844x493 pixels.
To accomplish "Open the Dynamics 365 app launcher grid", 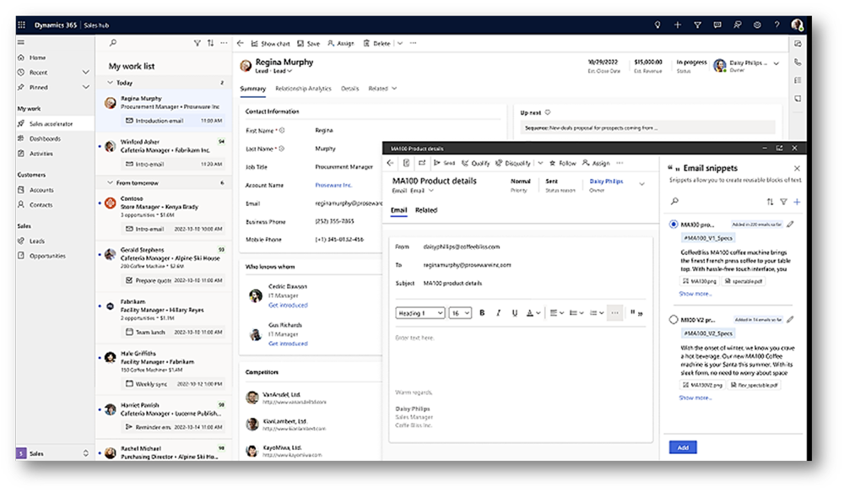I will coord(22,25).
